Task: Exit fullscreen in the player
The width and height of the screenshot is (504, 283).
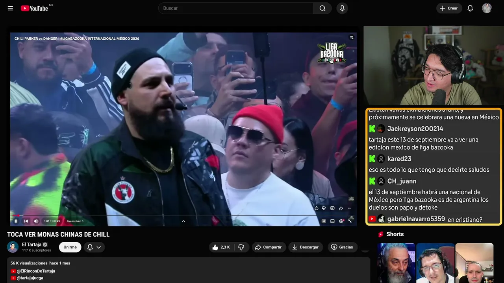Action: click(x=350, y=221)
